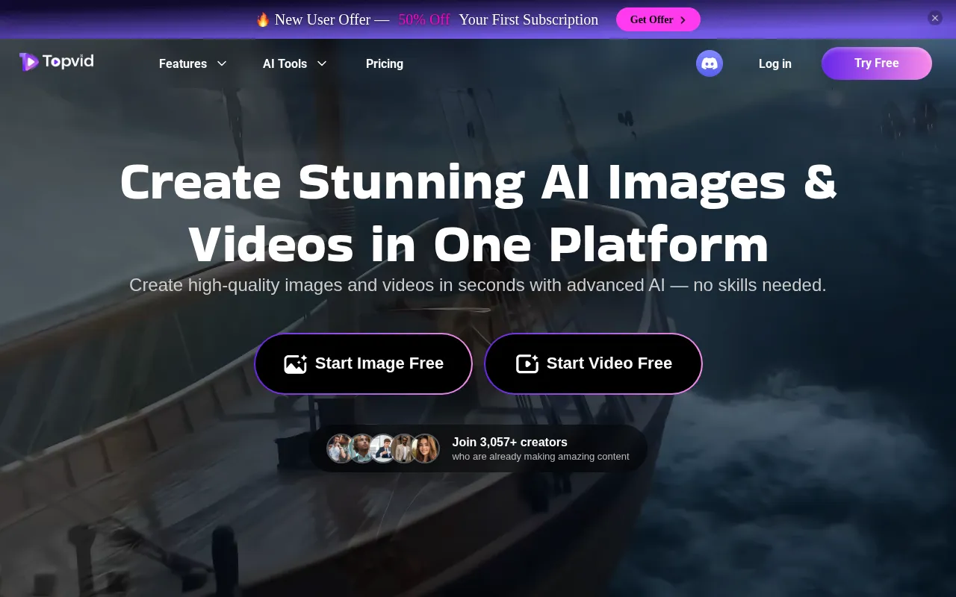Click 'Your First Subscription' banner text

point(529,19)
